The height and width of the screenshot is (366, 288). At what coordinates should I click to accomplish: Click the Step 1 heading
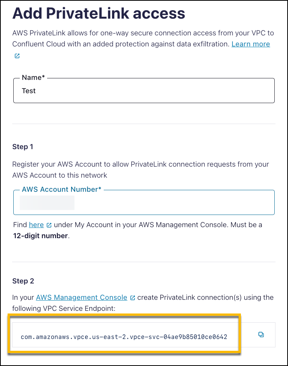pyautogui.click(x=23, y=147)
